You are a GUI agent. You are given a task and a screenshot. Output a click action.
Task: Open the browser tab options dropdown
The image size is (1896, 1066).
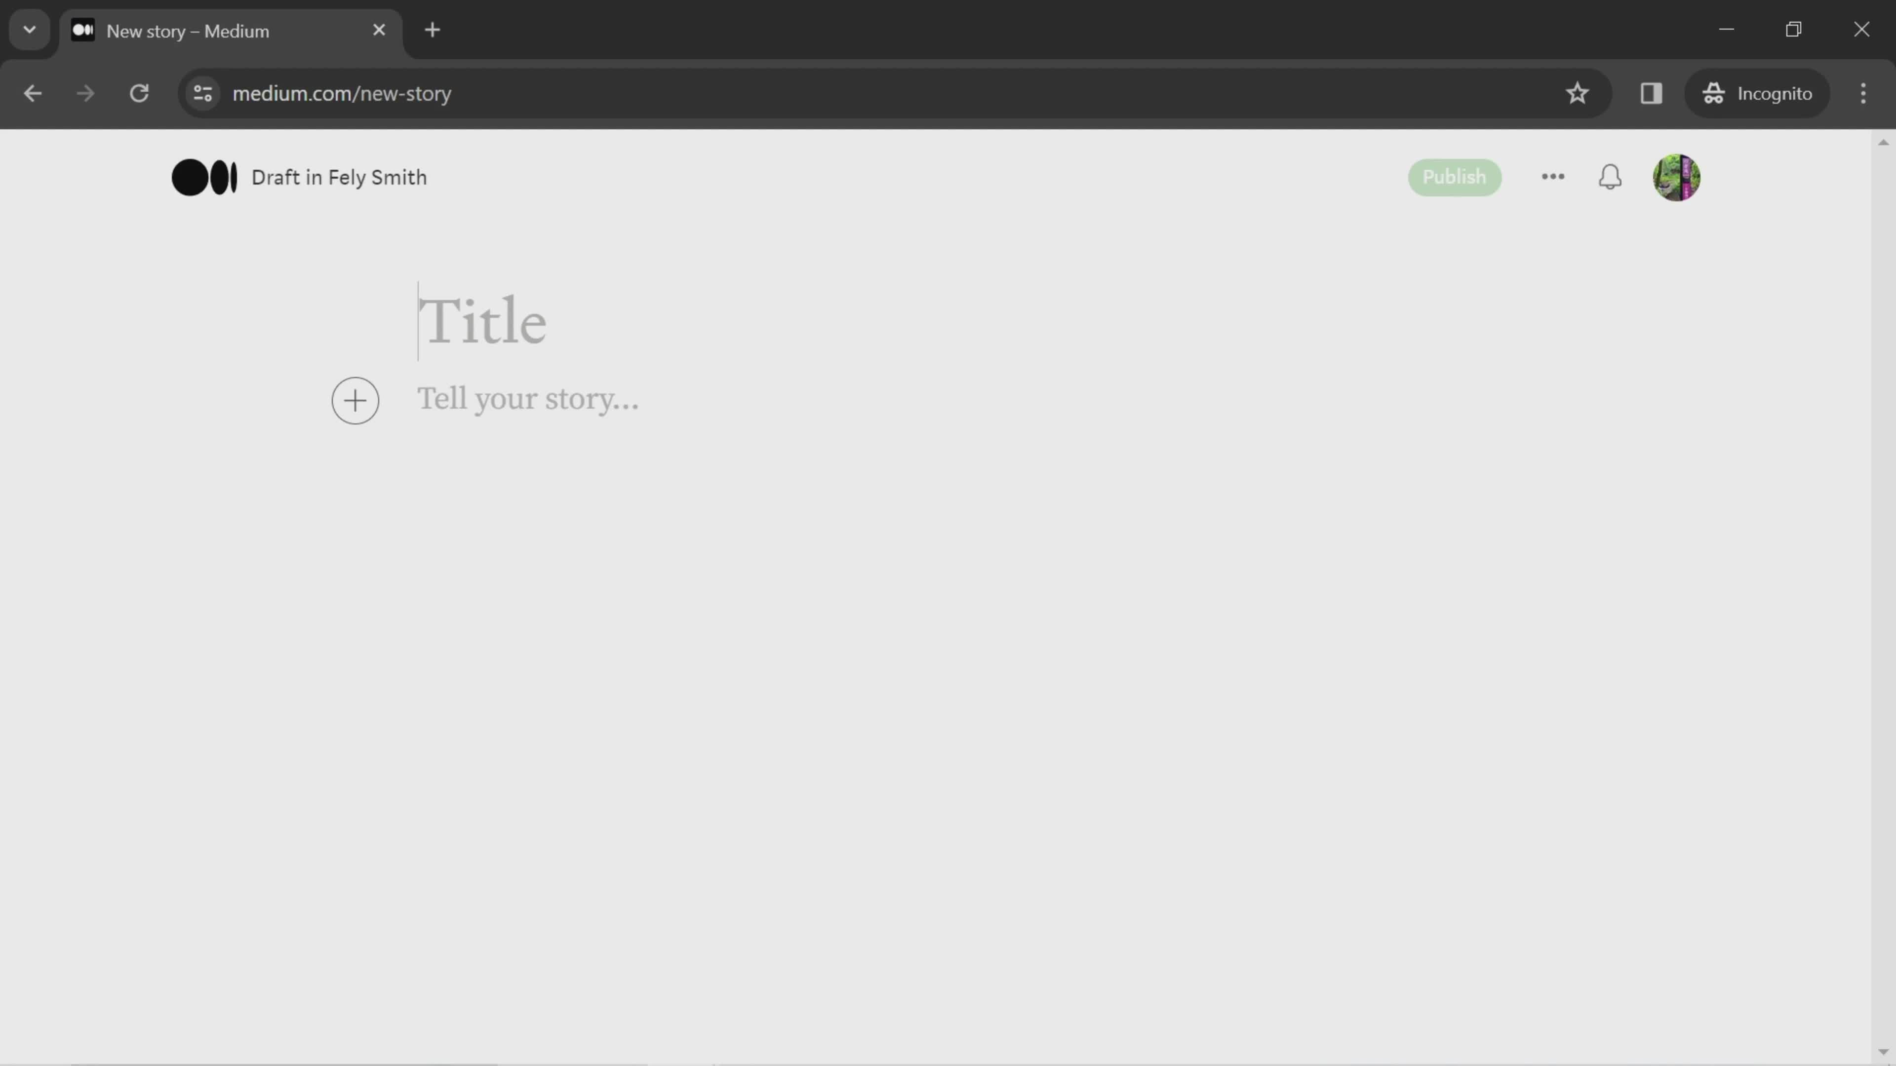(29, 29)
